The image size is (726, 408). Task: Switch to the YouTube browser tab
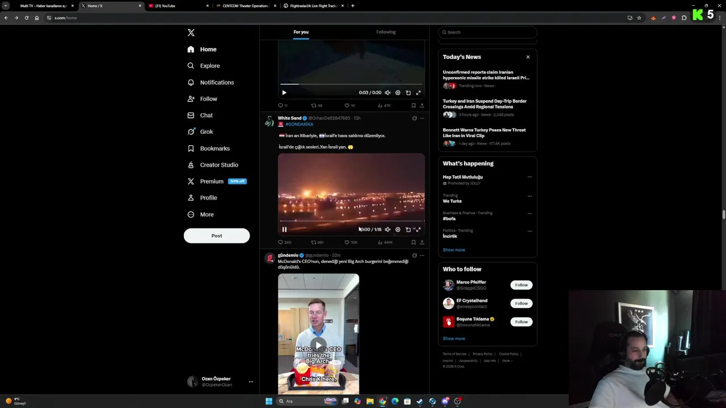pos(179,6)
